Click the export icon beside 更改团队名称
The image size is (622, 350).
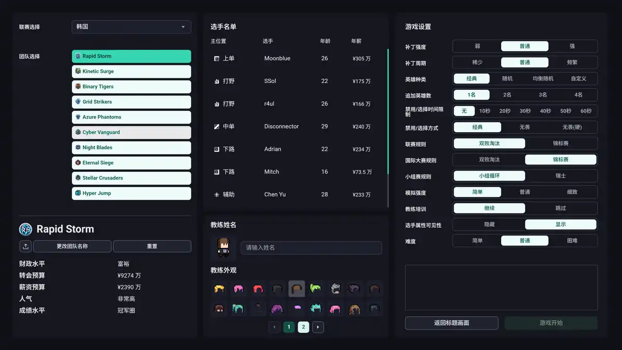click(x=26, y=246)
